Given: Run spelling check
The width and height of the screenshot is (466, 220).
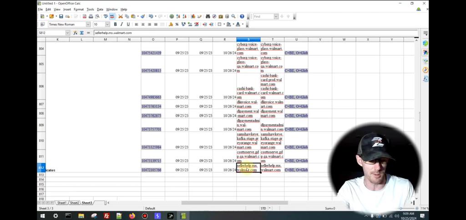Looking at the screenshot, I should tap(106, 17).
